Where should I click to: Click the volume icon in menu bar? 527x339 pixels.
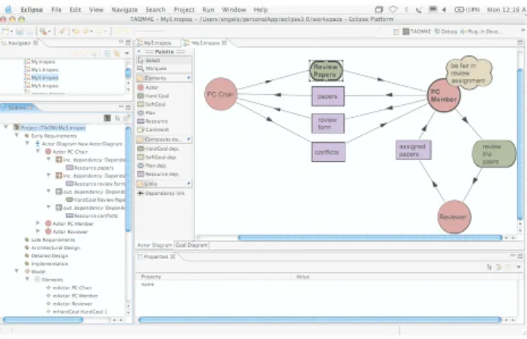pyautogui.click(x=444, y=10)
